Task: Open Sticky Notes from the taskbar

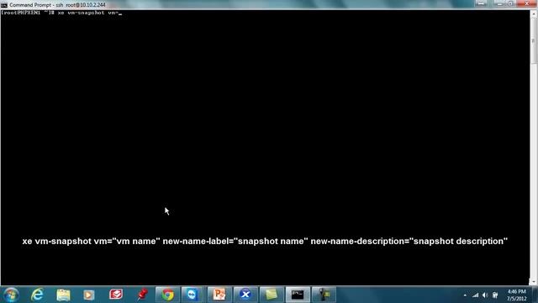Action: click(271, 295)
